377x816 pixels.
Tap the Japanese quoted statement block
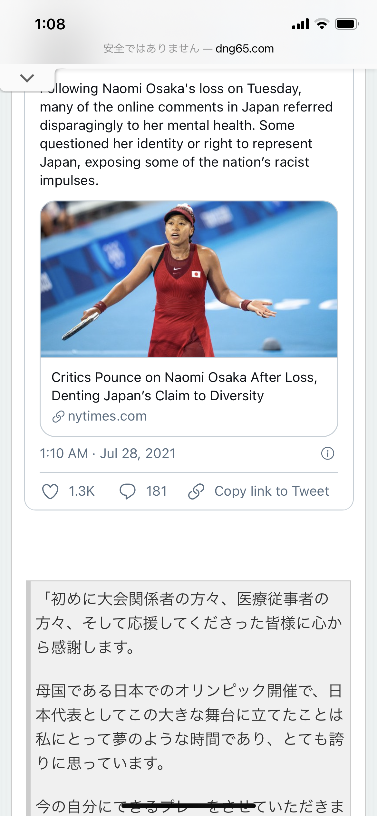point(188,698)
